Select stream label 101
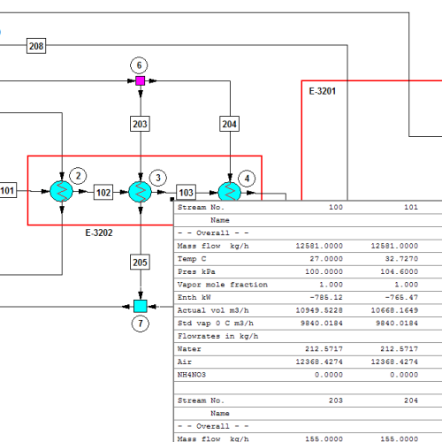Screen dimensions: 442x442 click(8, 190)
